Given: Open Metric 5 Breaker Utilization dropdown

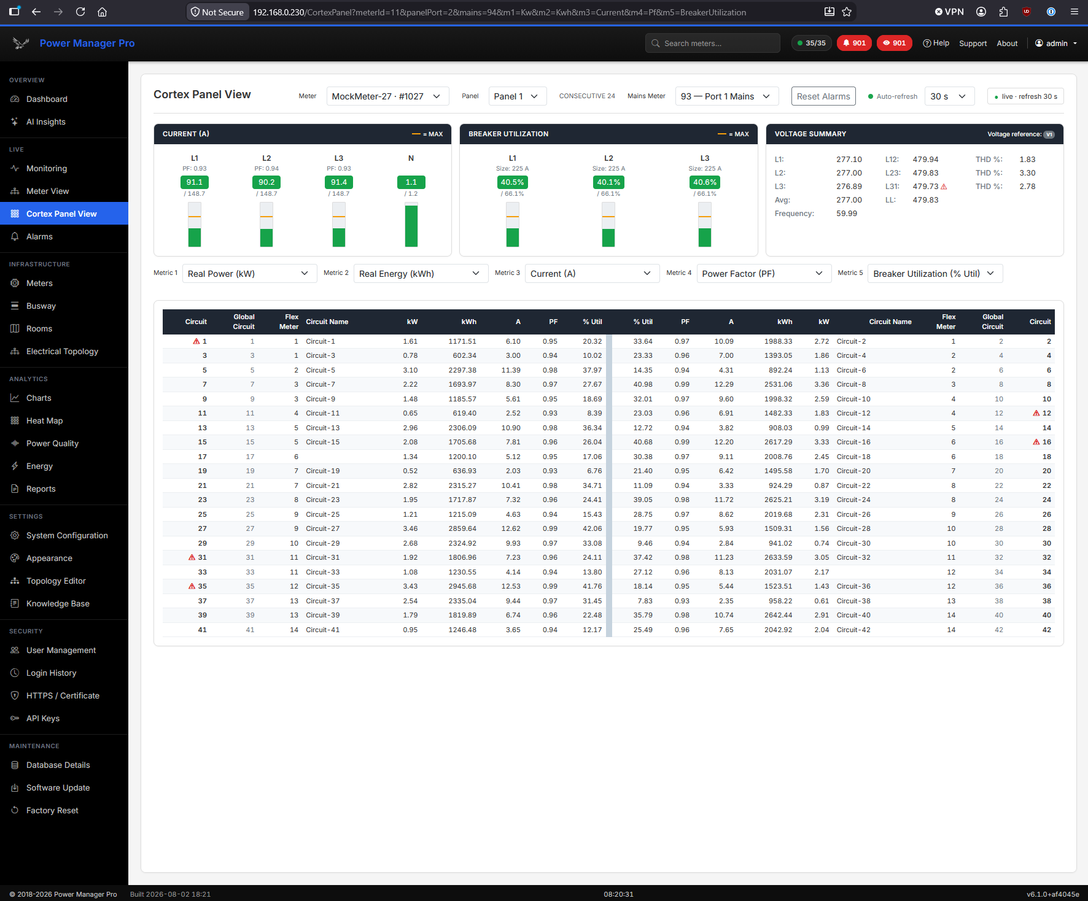Looking at the screenshot, I should tap(935, 274).
